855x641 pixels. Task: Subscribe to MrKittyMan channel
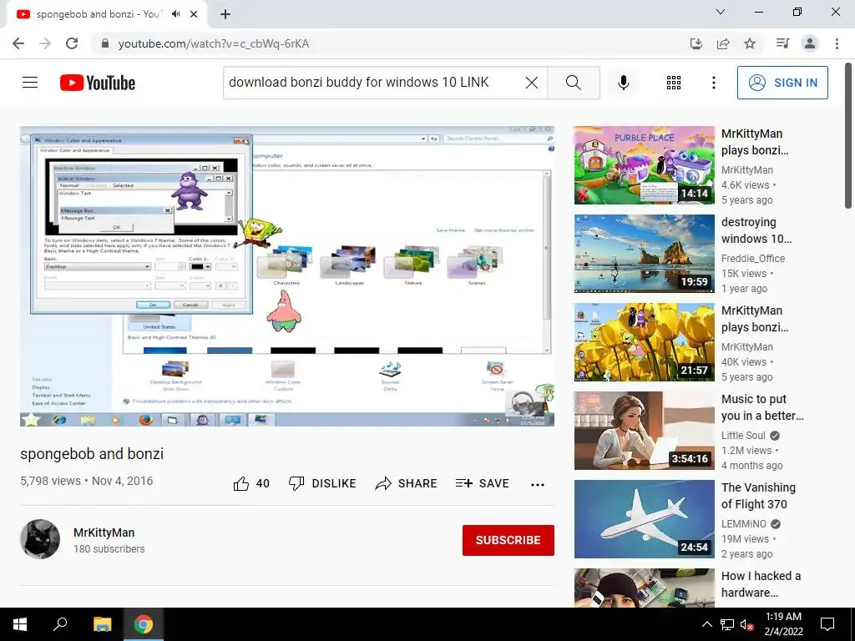(508, 540)
